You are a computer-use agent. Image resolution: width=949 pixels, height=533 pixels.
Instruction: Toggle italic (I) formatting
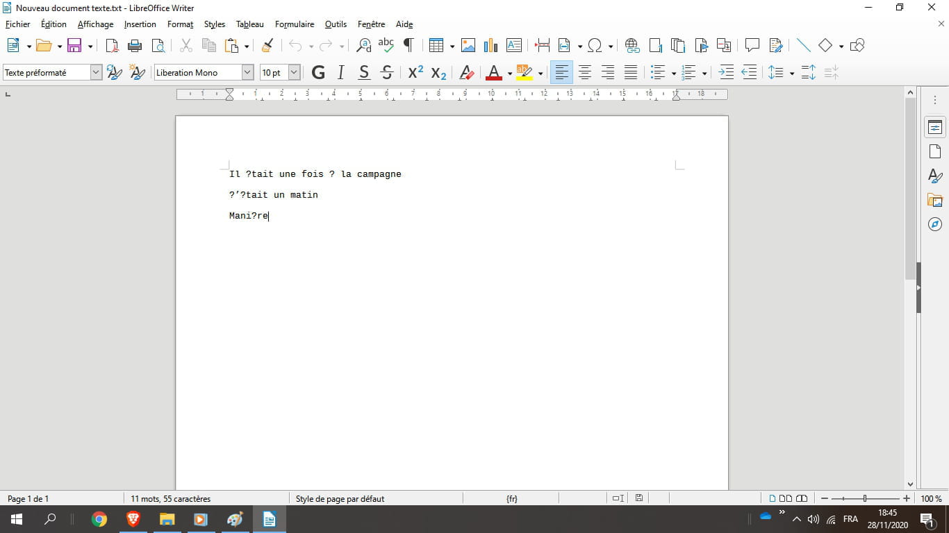point(340,72)
